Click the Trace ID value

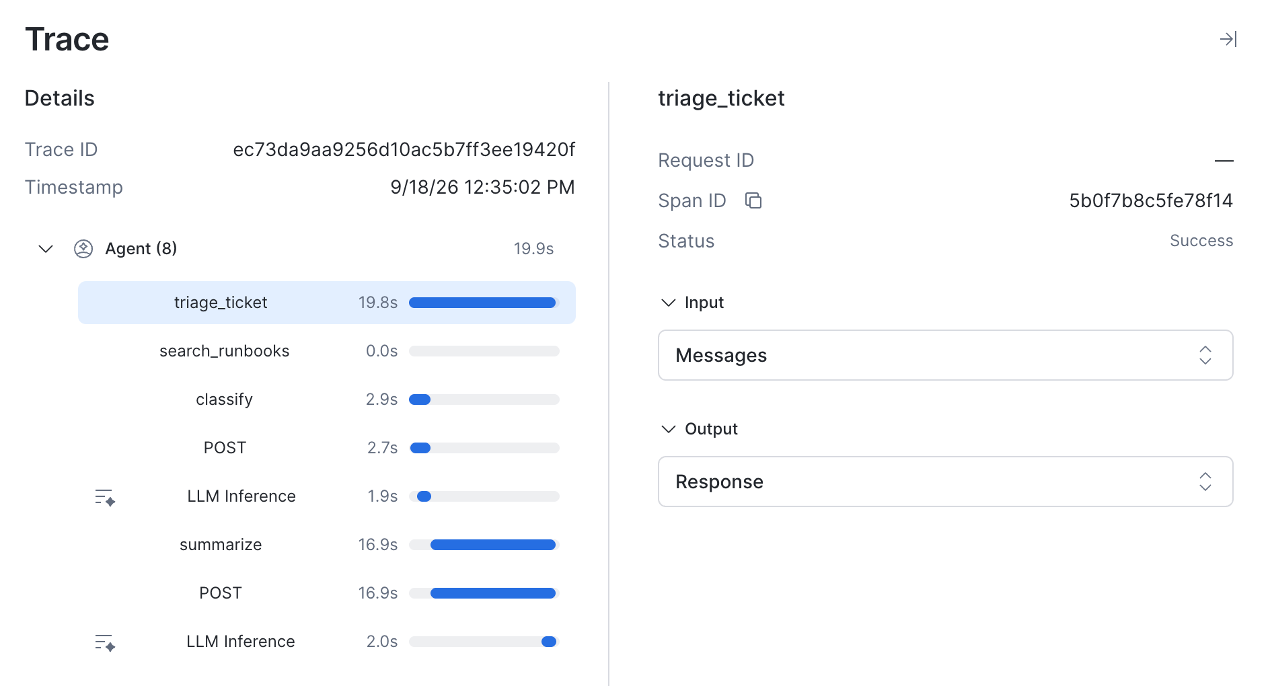404,149
